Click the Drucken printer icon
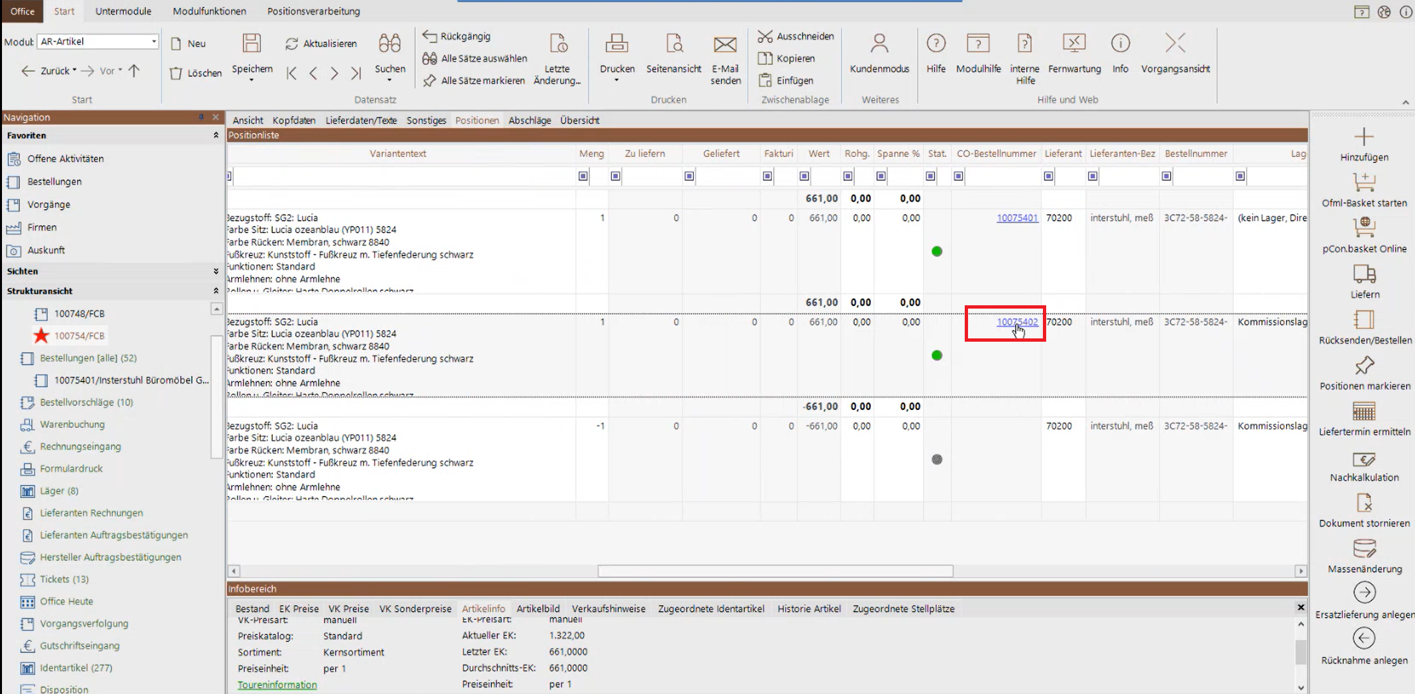 tap(616, 44)
